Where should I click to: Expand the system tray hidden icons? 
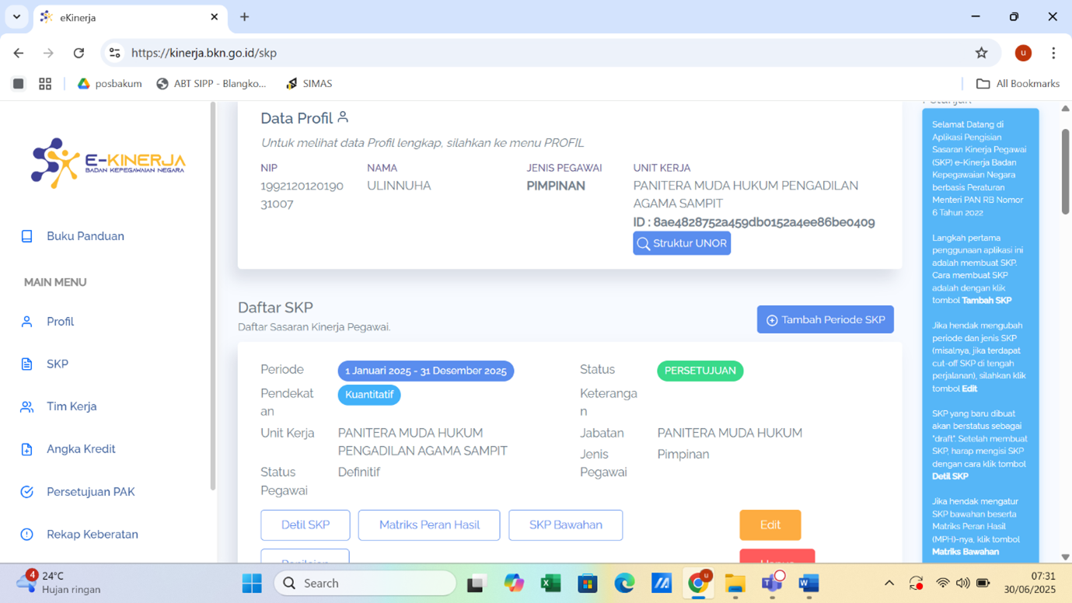889,584
